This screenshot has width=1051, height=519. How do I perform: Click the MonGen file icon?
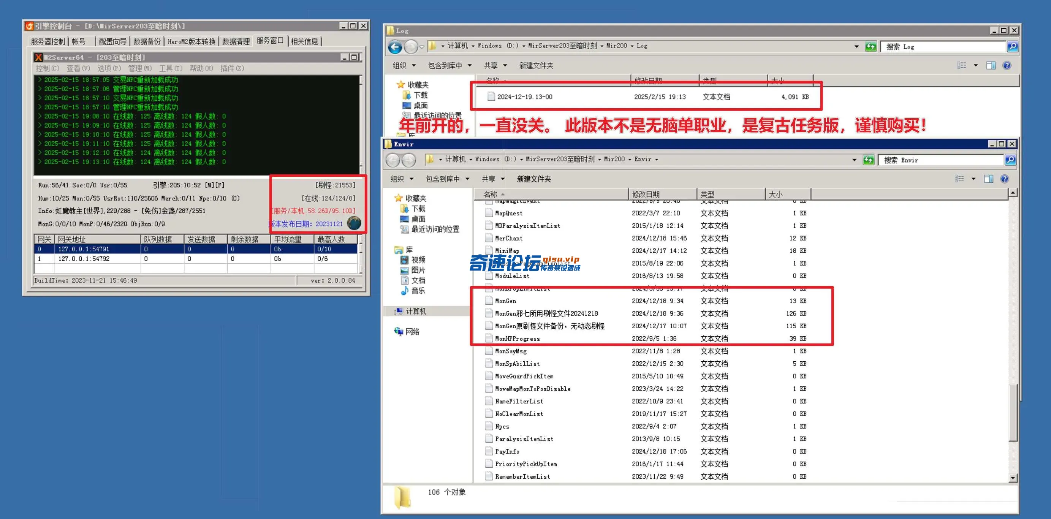[x=489, y=301]
